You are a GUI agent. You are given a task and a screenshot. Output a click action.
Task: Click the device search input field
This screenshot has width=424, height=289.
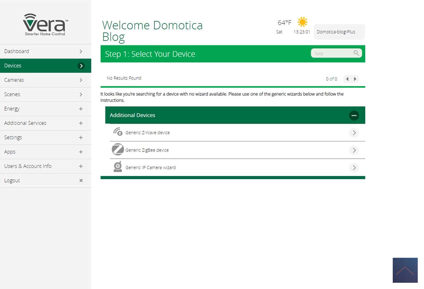[331, 53]
